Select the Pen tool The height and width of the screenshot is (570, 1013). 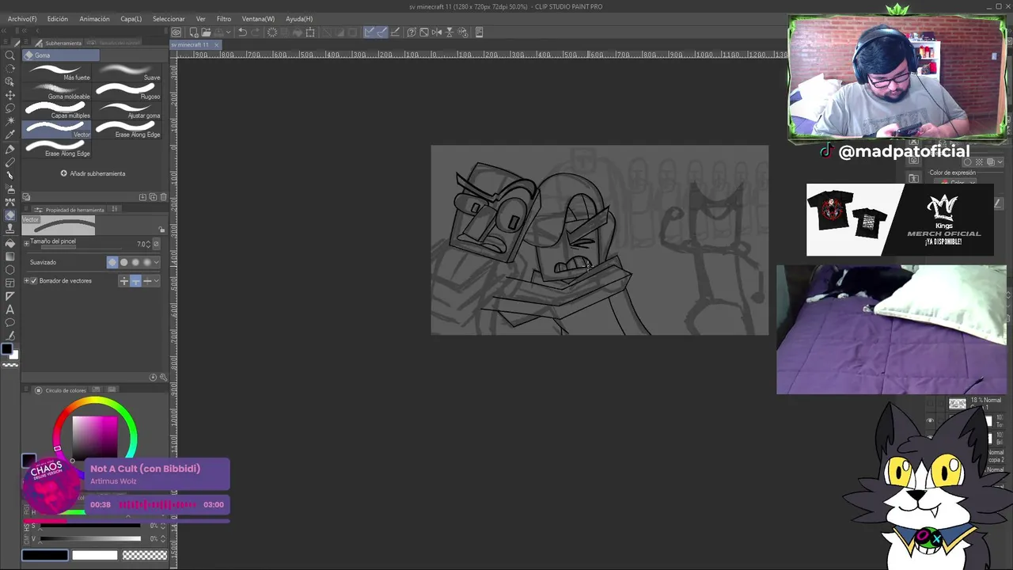coord(10,149)
